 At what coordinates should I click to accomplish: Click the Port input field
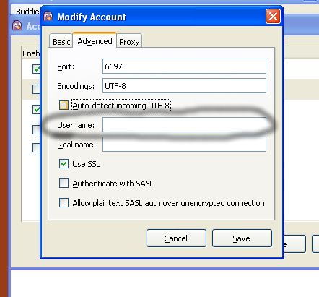coord(184,66)
